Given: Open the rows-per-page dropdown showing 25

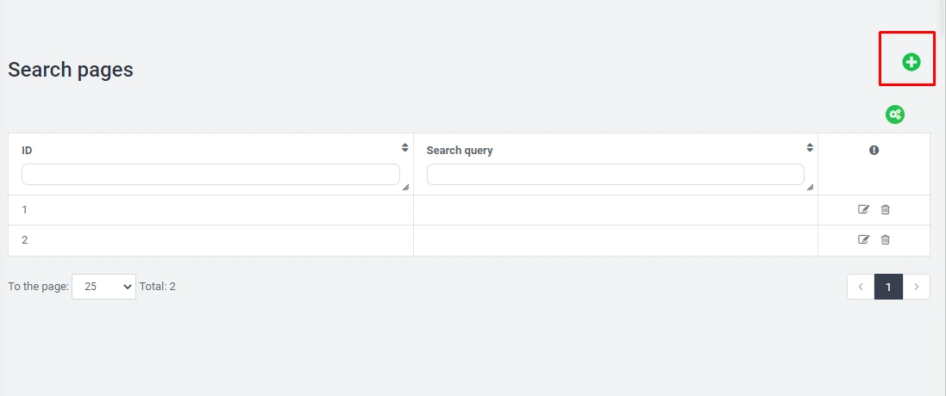Looking at the screenshot, I should click(103, 287).
